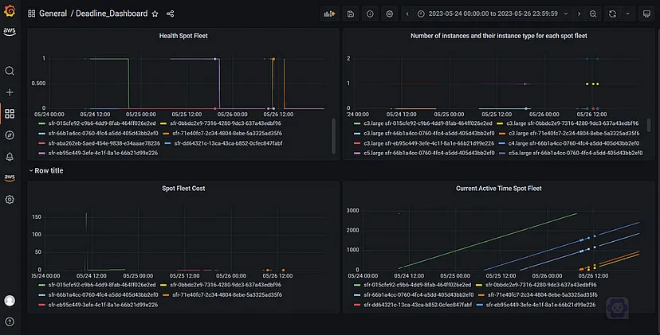Star the Deadline_Dashboard as favorite
Viewport: 660px width, 335px height.
pos(155,14)
